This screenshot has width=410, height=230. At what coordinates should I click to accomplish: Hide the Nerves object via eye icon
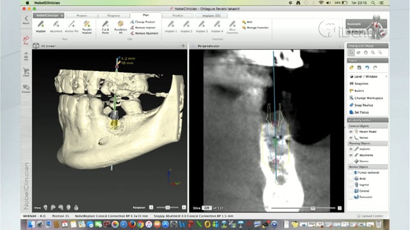(x=351, y=138)
